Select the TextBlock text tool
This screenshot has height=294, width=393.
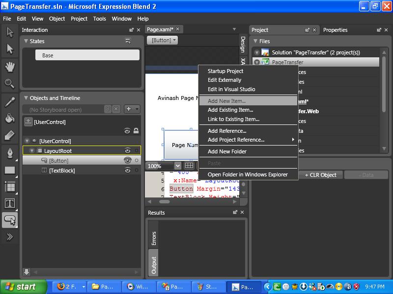(10, 203)
